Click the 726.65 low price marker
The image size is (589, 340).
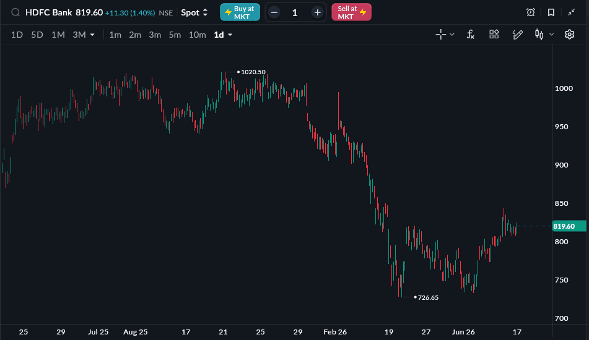click(428, 297)
